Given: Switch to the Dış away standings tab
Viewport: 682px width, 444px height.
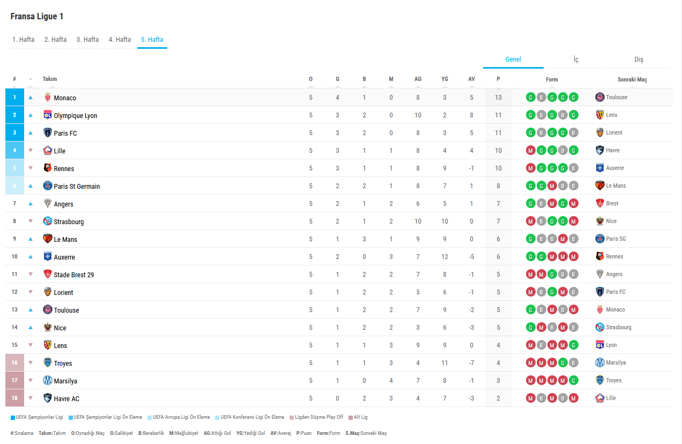Looking at the screenshot, I should coord(639,60).
